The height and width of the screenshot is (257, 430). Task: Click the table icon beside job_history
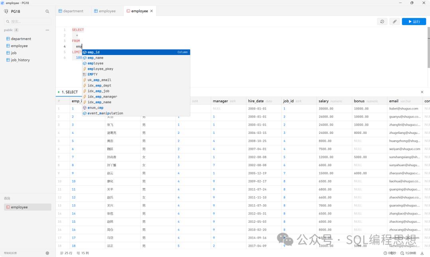point(8,60)
